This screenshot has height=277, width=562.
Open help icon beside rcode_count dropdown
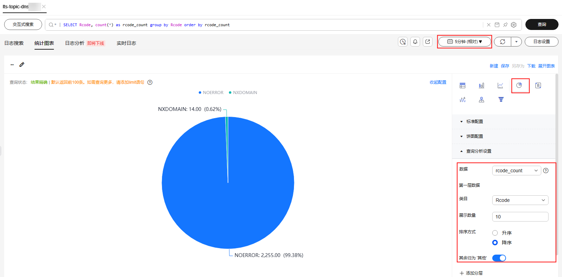tap(546, 171)
